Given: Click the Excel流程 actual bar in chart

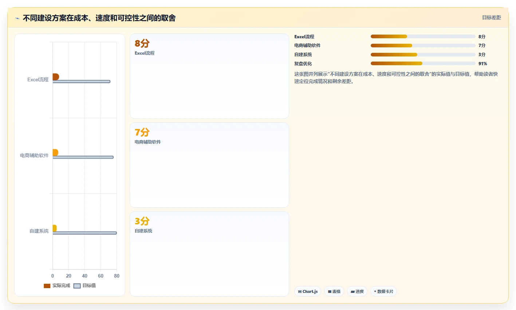Looking at the screenshot, I should pos(56,77).
